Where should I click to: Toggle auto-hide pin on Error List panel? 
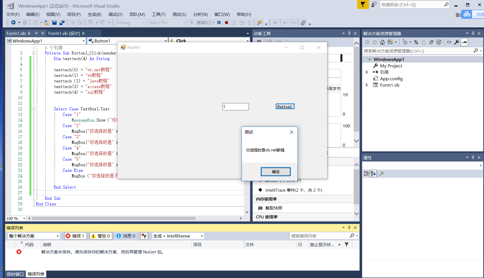pos(349,227)
